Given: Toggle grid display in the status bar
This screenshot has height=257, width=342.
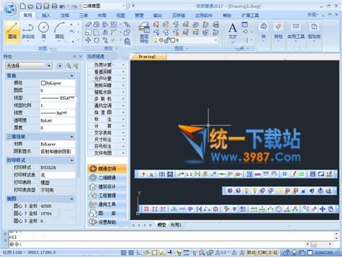Looking at the screenshot, I should [x=131, y=252].
